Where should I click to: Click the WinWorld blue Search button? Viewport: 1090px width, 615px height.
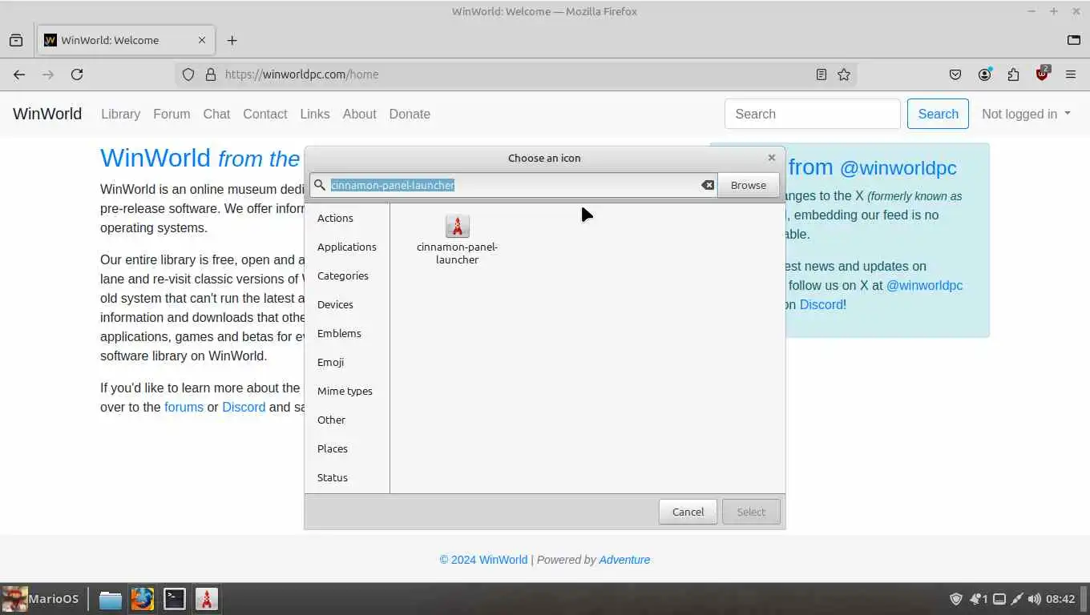[x=938, y=114]
